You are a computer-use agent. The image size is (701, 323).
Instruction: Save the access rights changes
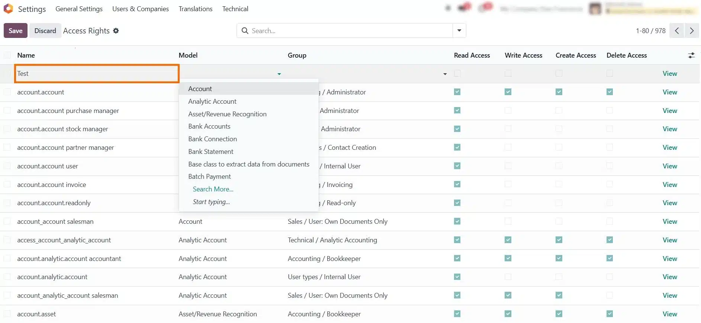point(16,31)
